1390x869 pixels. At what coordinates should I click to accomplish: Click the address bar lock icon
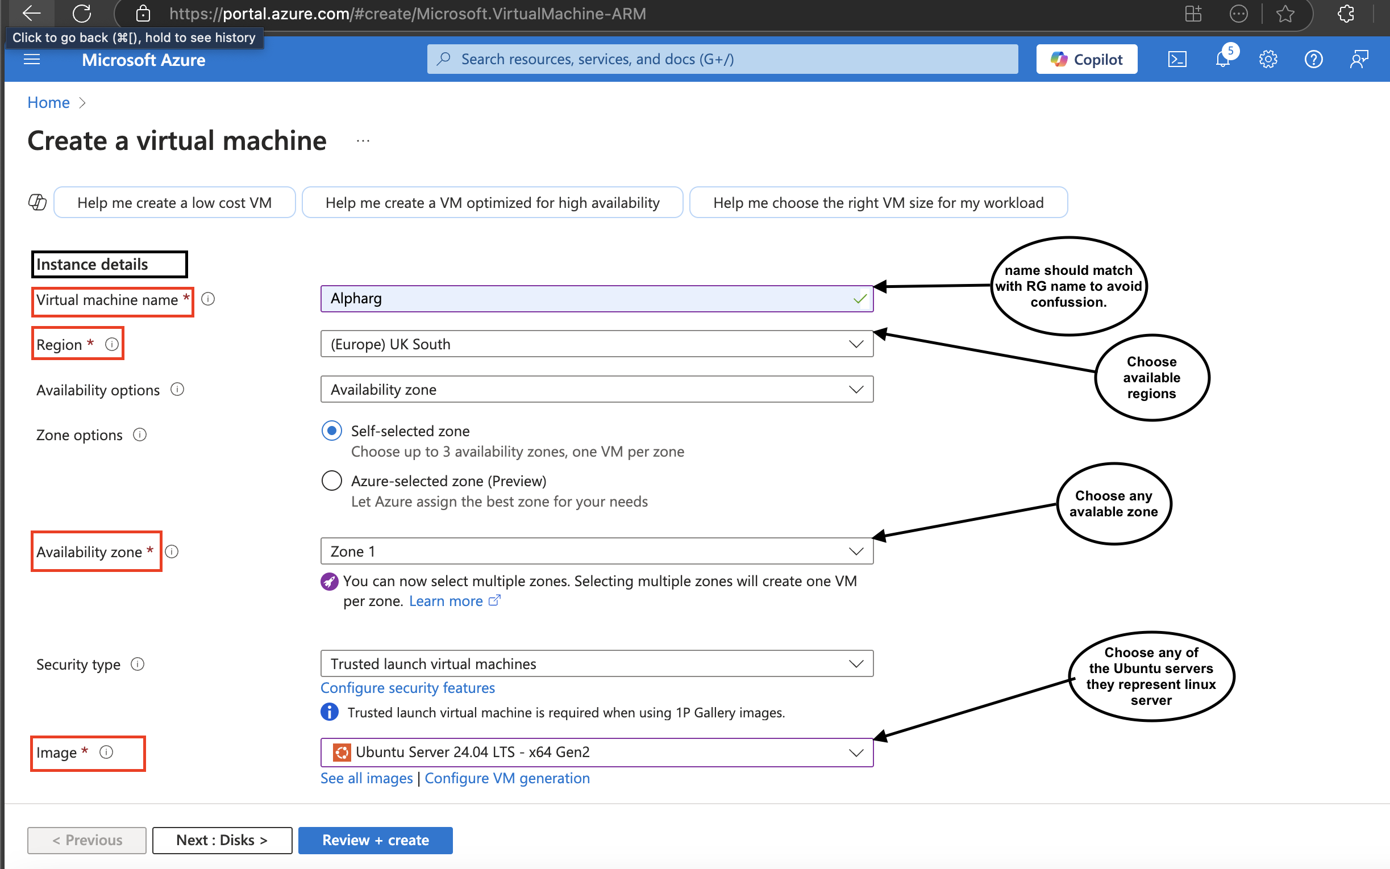pyautogui.click(x=143, y=13)
